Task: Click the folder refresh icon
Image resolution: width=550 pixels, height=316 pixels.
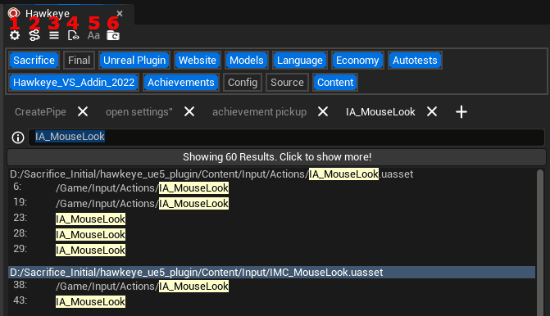Action: click(x=113, y=35)
